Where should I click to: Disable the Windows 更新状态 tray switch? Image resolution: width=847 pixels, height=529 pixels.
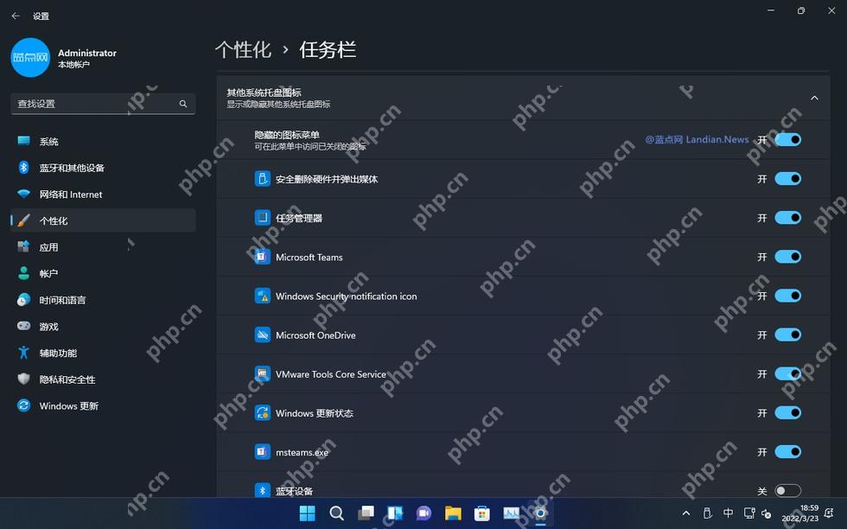(787, 413)
